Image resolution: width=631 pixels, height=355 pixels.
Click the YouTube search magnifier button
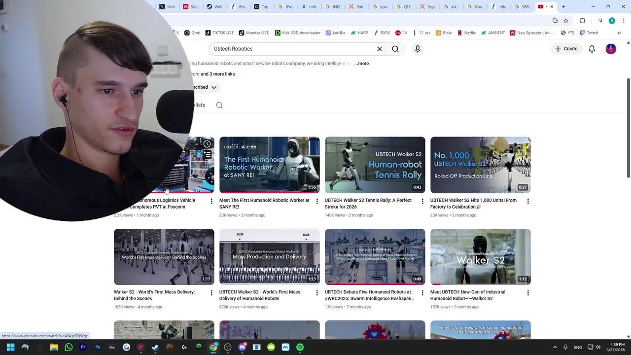tap(395, 49)
